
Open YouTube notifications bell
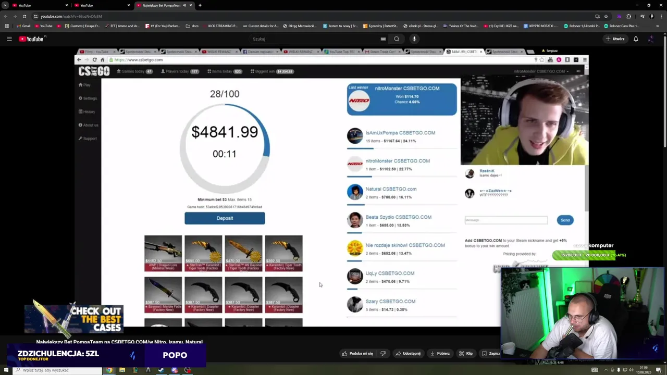636,39
